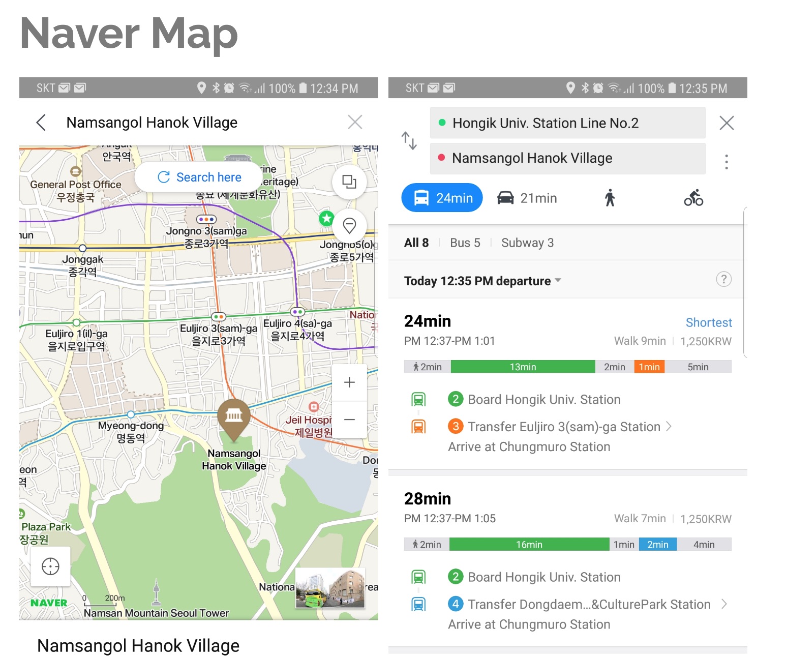786x656 pixels.
Task: Open the saved places pin icon
Action: tap(349, 226)
